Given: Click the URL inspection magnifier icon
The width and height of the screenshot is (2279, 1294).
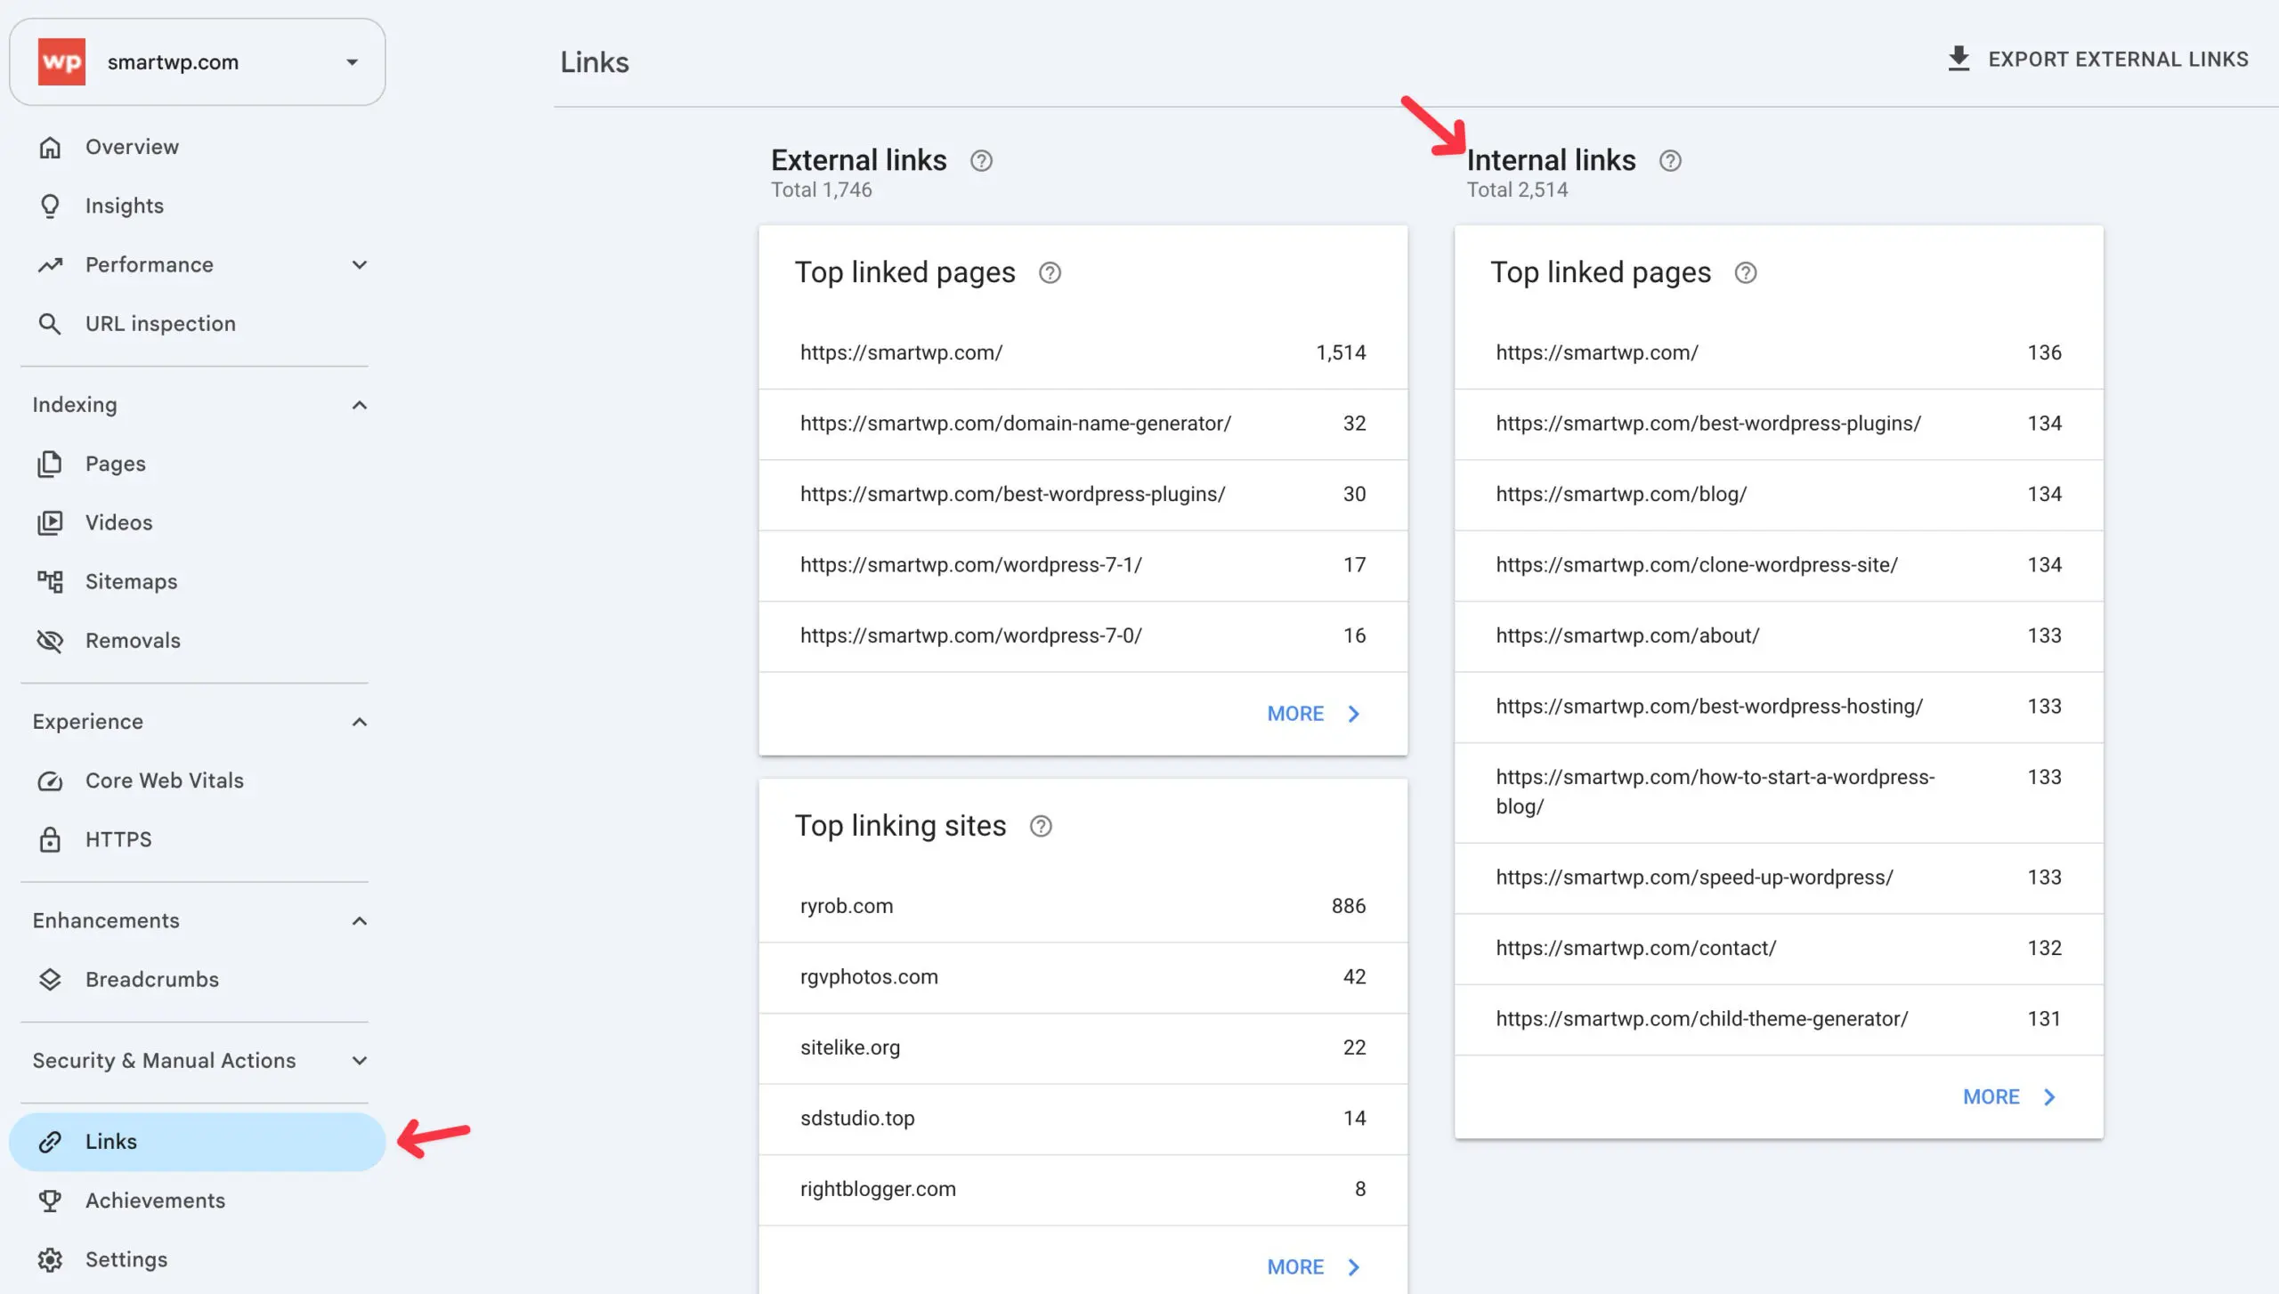Looking at the screenshot, I should coord(50,324).
